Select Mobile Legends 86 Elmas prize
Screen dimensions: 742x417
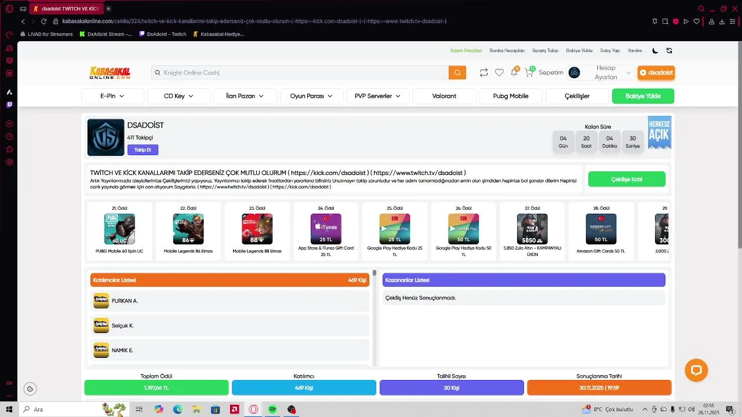point(188,231)
